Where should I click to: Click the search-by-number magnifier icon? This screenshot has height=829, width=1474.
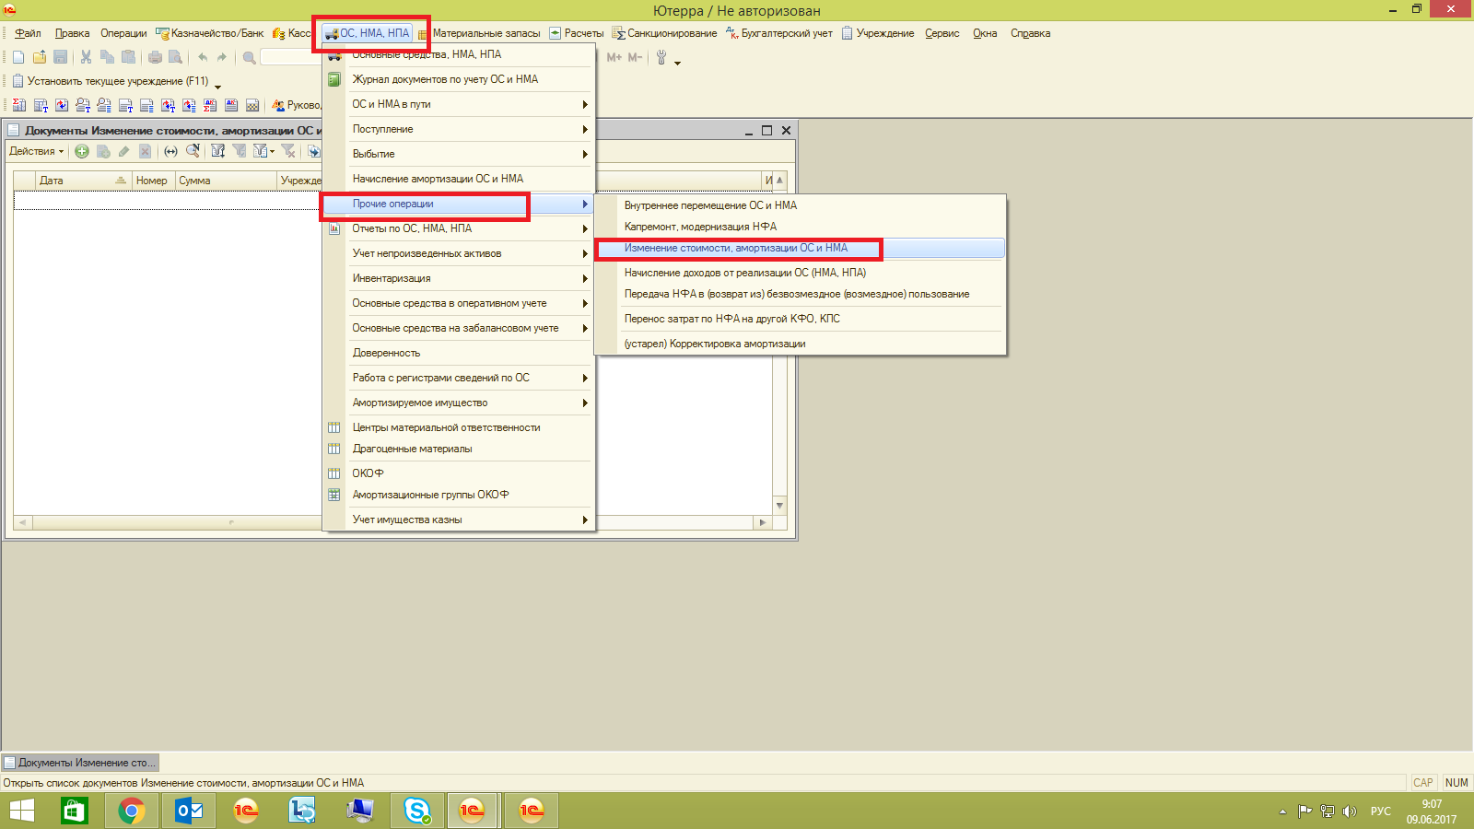pyautogui.click(x=193, y=151)
